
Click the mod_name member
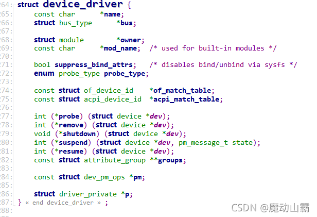[x=120, y=48]
